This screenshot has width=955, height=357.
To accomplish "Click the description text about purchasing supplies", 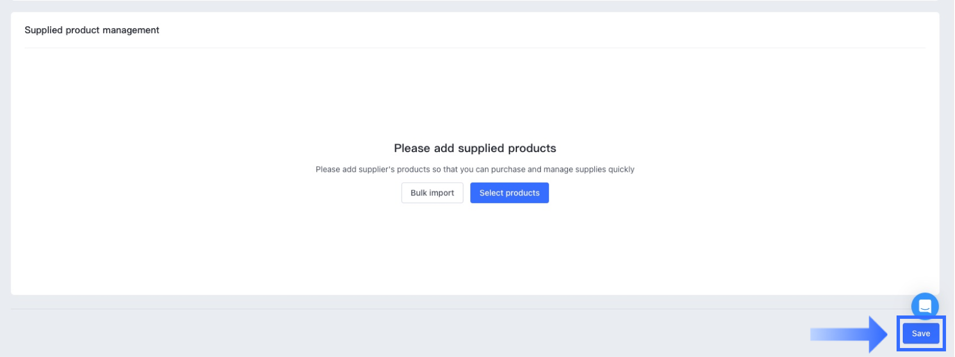I will (475, 170).
